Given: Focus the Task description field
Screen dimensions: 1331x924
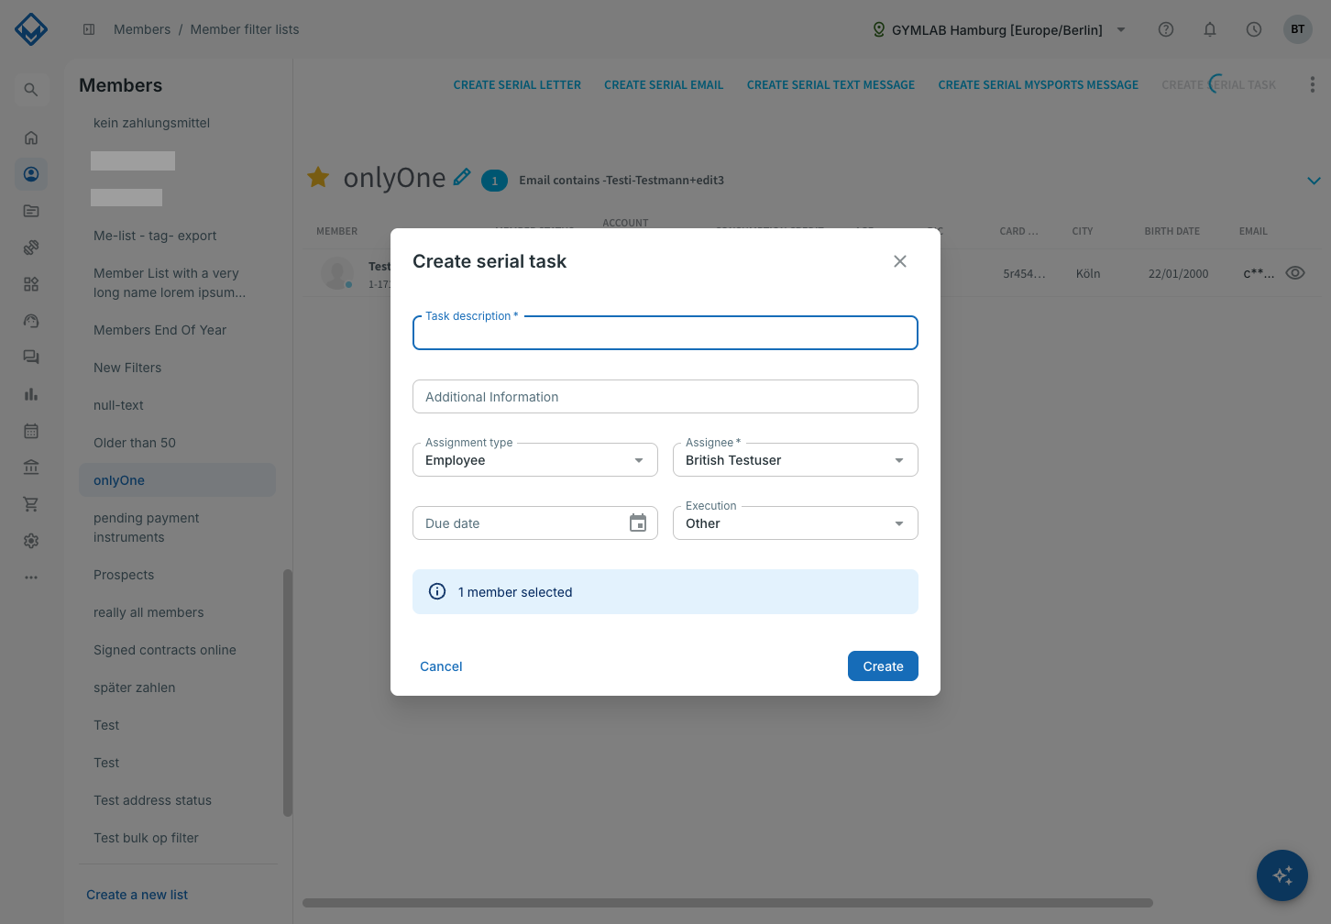Looking at the screenshot, I should point(665,333).
